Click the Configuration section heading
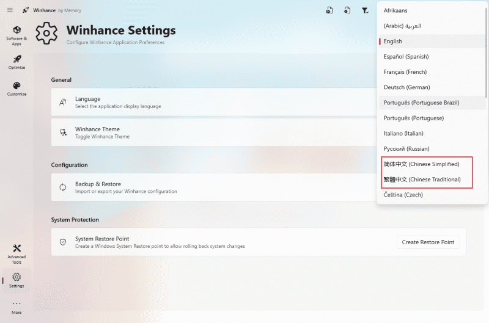Image resolution: width=489 pixels, height=323 pixels. [69, 165]
